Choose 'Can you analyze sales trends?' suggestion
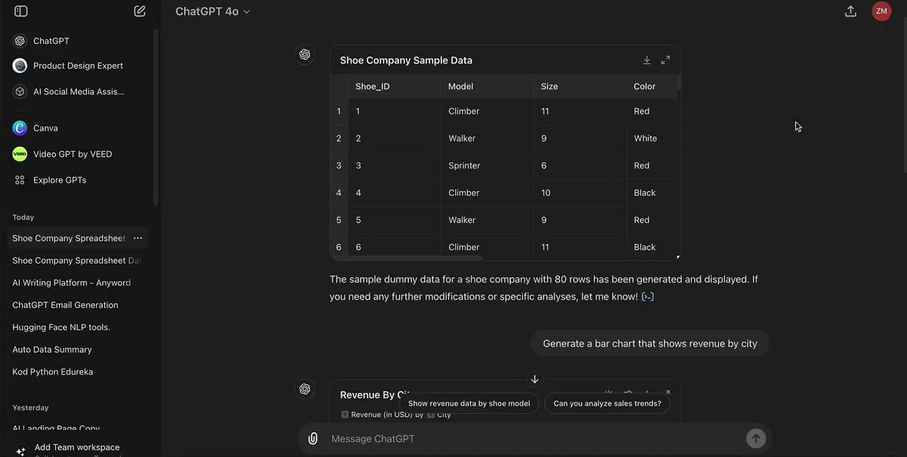The width and height of the screenshot is (907, 457). pyautogui.click(x=607, y=403)
